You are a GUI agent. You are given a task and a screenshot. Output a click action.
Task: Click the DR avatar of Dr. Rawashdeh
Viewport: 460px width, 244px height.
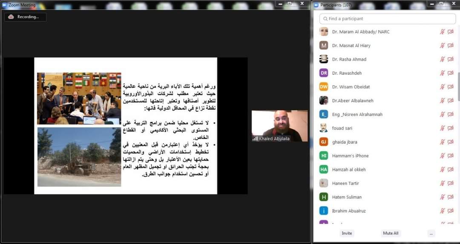pos(324,73)
